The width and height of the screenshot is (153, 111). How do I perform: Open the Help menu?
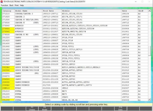click(x=22, y=5)
